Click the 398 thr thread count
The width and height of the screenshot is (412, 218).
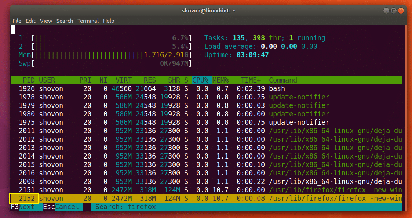267,38
